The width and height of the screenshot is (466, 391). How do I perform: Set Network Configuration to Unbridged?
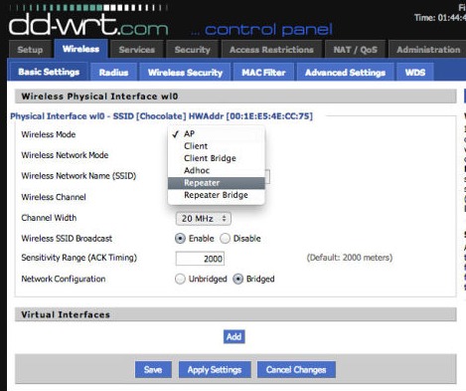coord(180,279)
